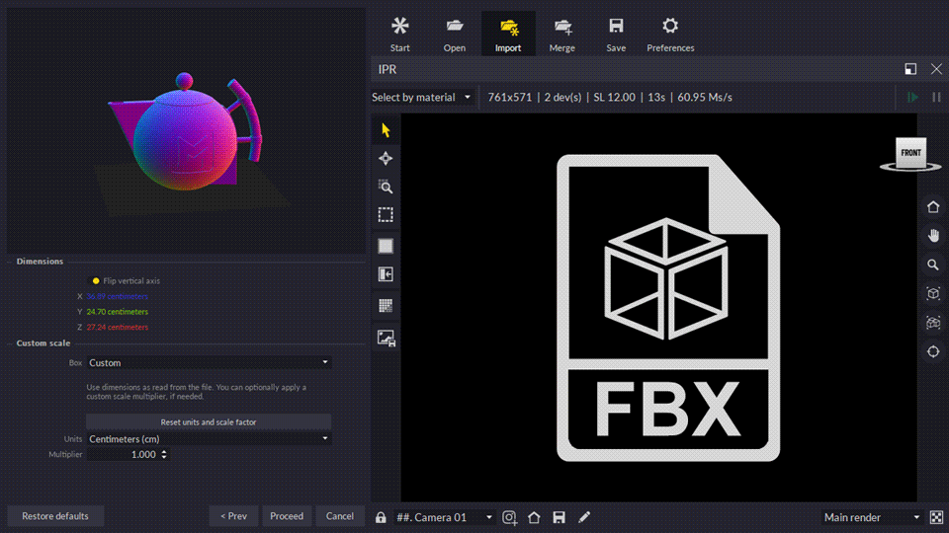Viewport: 949px width, 533px height.
Task: Select the arrow pointer tool
Action: pyautogui.click(x=386, y=130)
